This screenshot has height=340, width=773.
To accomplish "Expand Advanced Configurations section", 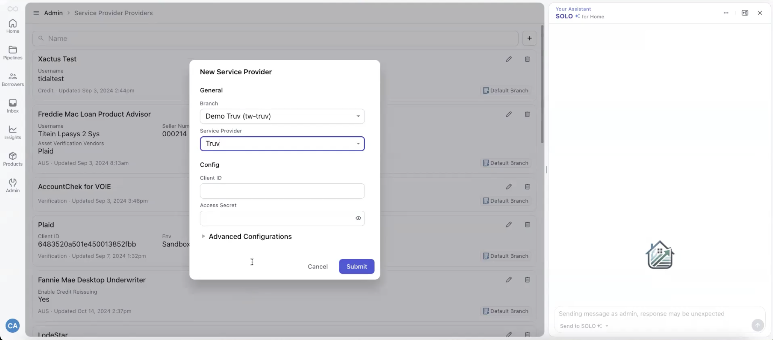I will point(246,236).
